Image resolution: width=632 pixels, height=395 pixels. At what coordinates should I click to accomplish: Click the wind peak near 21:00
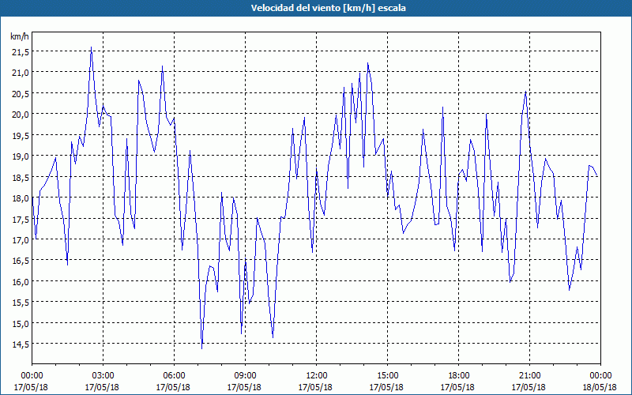[x=526, y=92]
